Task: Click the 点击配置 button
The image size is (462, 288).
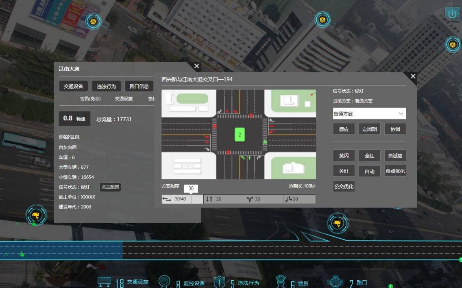Action: click(110, 187)
